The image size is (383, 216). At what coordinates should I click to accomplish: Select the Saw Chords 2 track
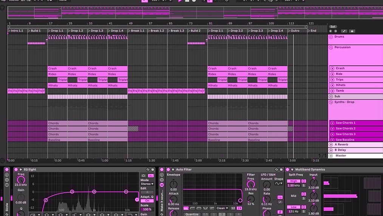[x=356, y=128]
